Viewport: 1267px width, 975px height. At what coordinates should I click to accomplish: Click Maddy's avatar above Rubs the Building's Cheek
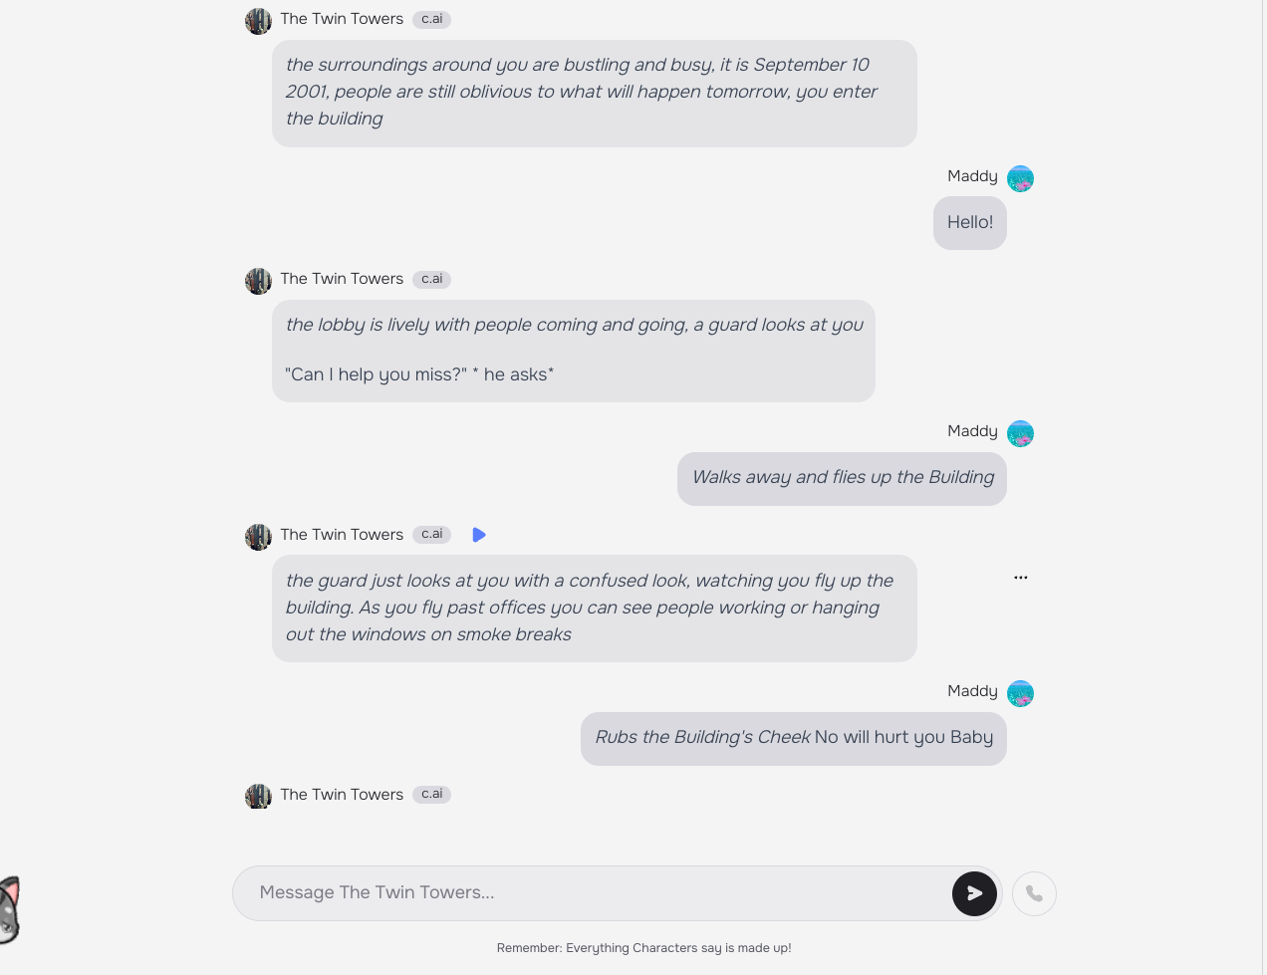point(1020,694)
